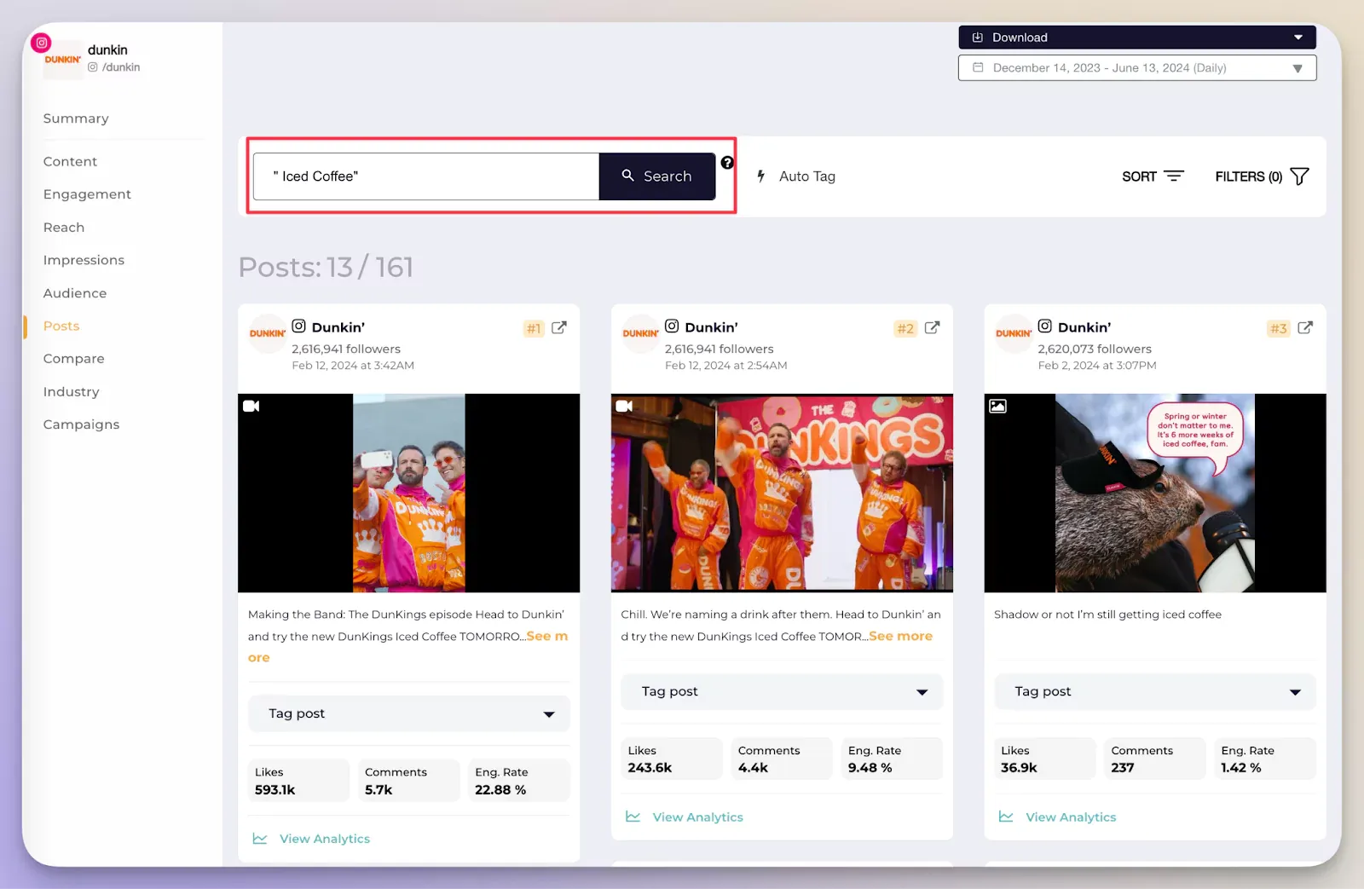Open Industry in sidebar
1364x889 pixels.
71,391
